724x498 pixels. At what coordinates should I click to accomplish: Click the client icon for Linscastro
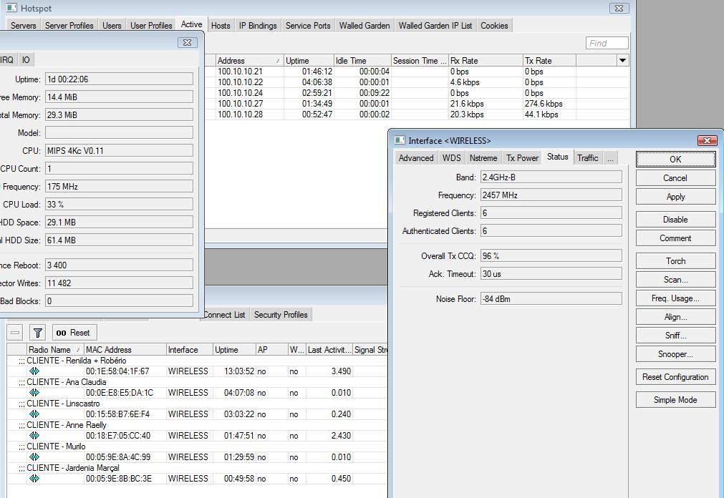[x=34, y=414]
